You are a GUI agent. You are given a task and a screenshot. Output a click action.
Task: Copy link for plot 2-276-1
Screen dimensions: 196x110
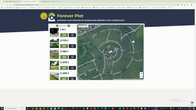(72, 68)
